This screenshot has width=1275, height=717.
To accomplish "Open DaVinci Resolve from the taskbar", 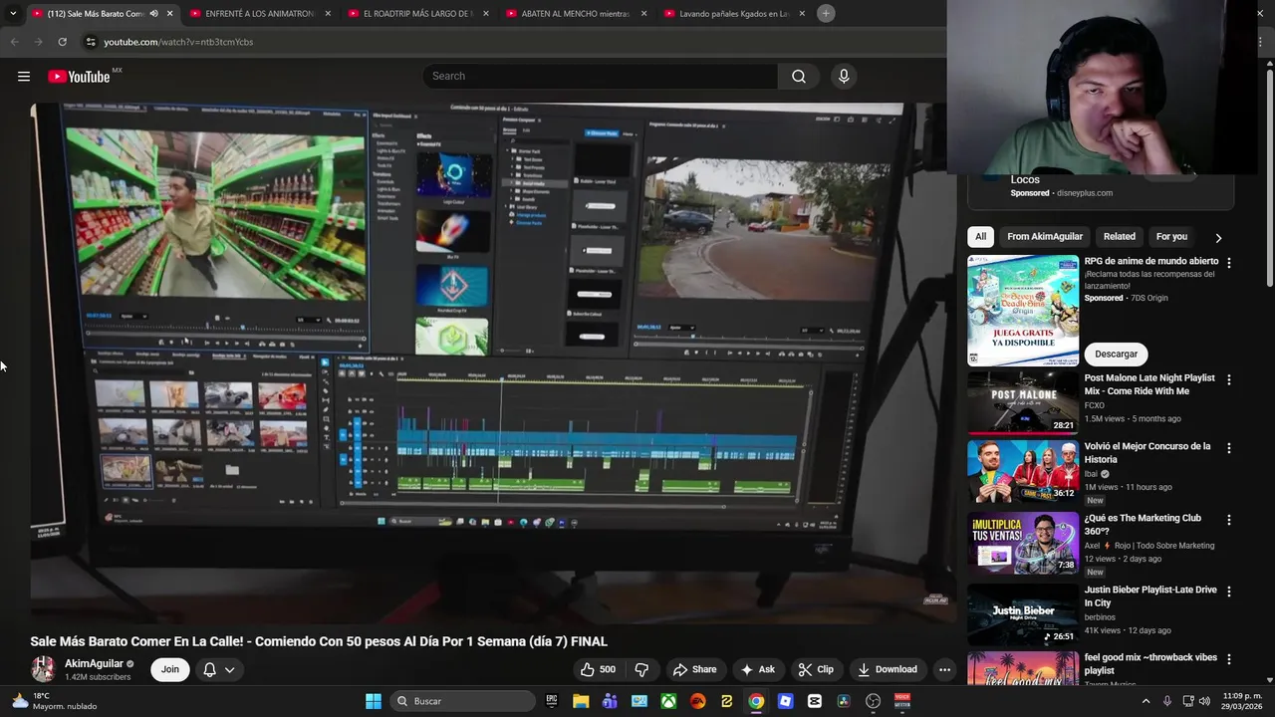I will point(844,701).
